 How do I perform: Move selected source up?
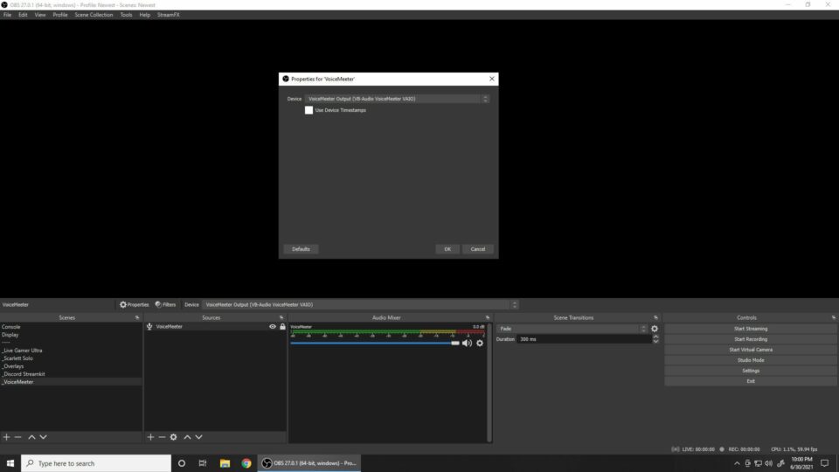pyautogui.click(x=187, y=437)
